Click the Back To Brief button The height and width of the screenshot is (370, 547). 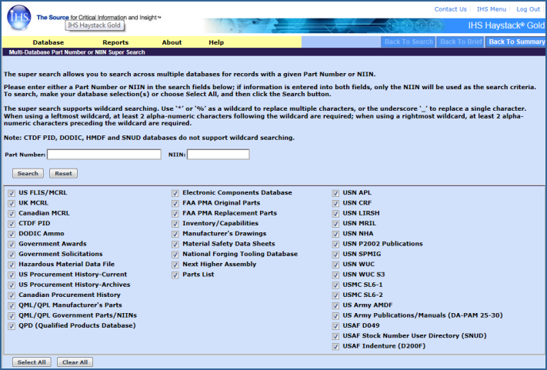(461, 42)
